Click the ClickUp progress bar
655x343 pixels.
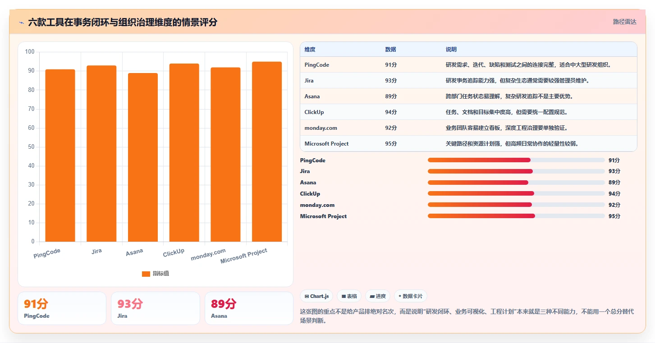[516, 193]
